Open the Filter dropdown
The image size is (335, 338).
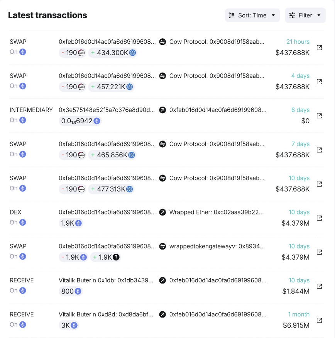(x=305, y=15)
